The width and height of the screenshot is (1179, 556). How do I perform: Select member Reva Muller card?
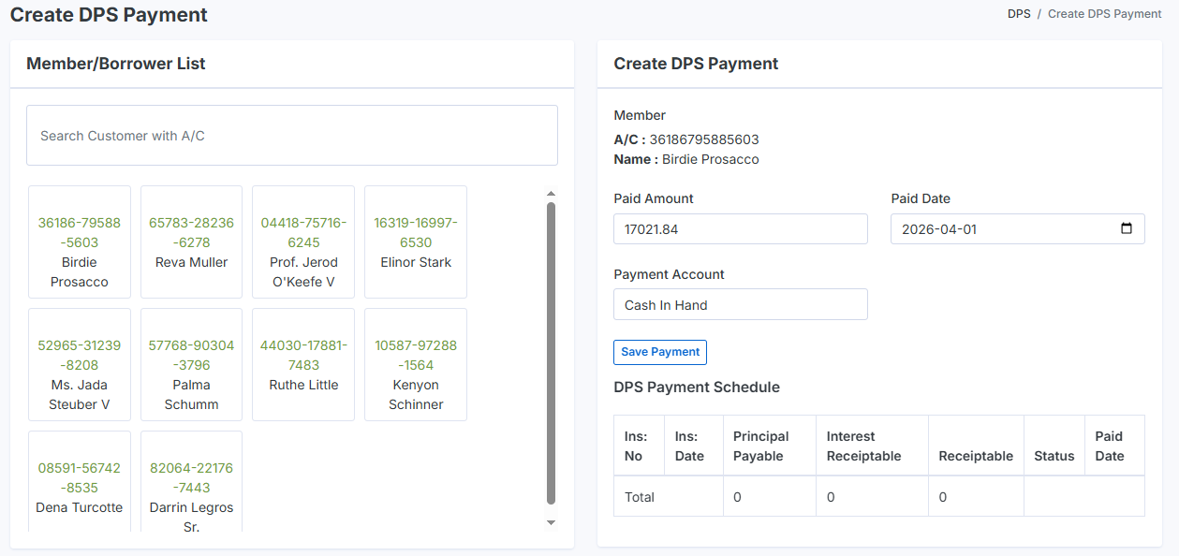pos(191,242)
